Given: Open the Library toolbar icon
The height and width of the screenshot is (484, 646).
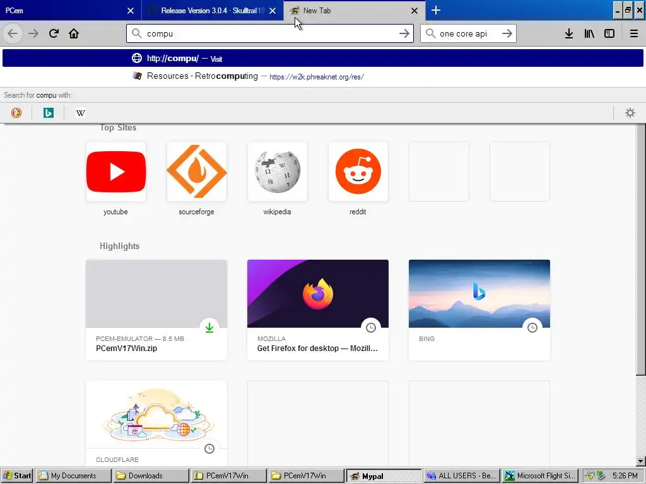Looking at the screenshot, I should click(589, 33).
